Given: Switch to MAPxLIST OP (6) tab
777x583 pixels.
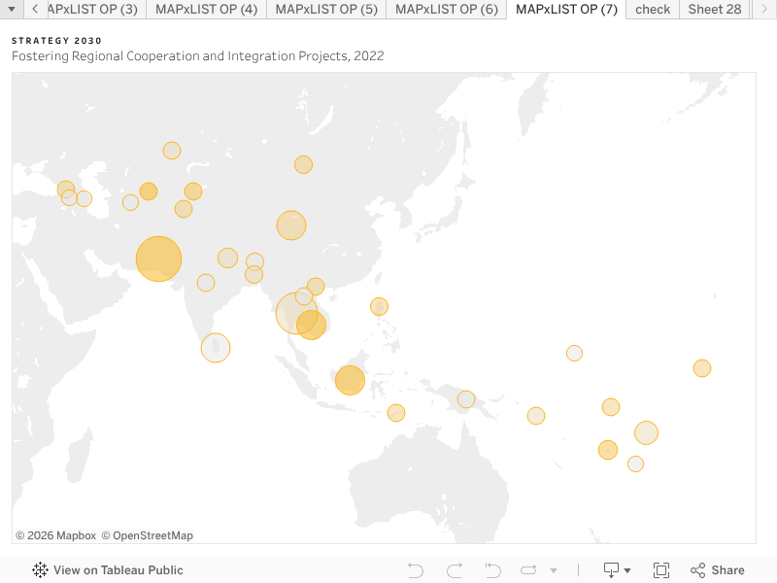Looking at the screenshot, I should (x=447, y=10).
